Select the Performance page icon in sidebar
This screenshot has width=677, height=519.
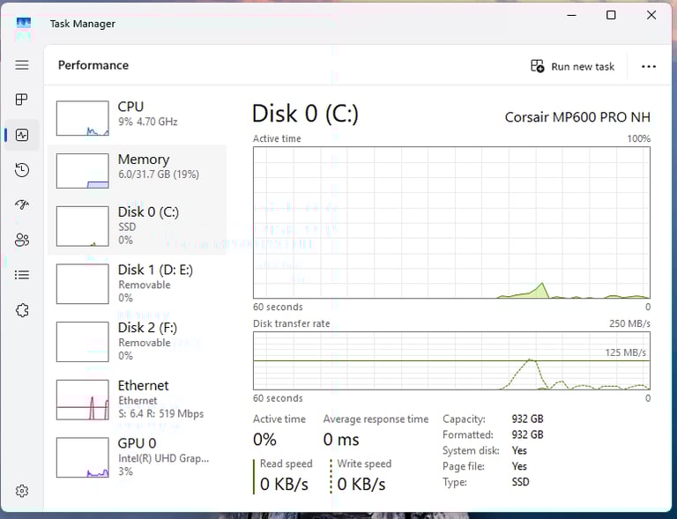coord(21,135)
